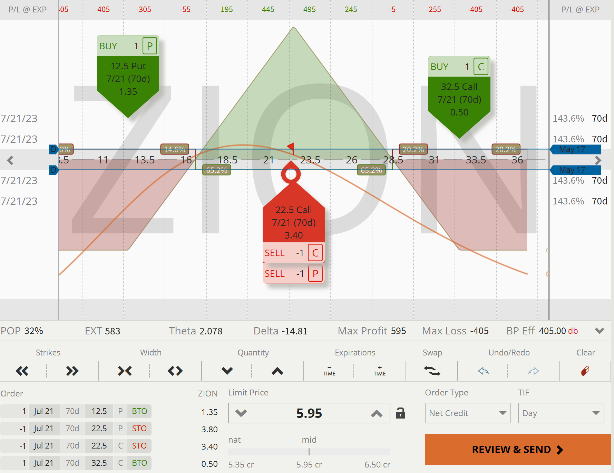
Task: Click the right 65.2% probability badge
Action: click(x=371, y=170)
